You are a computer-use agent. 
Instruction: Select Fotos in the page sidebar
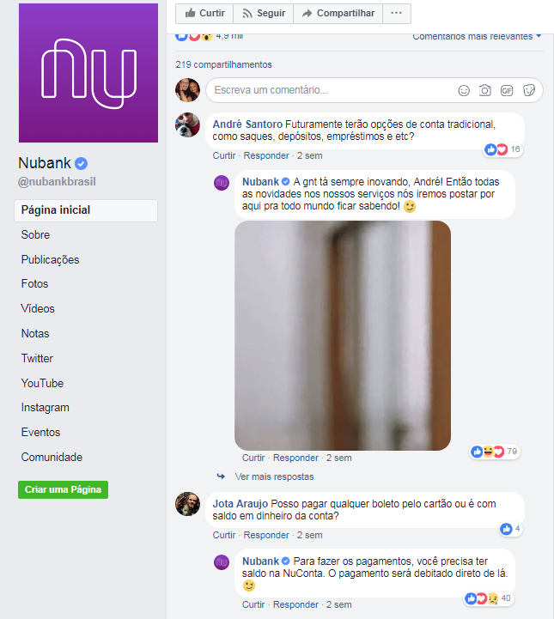[x=34, y=284]
